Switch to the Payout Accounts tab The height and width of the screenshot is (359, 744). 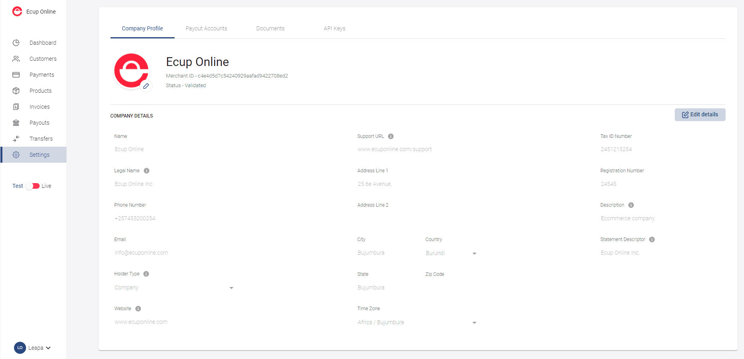pyautogui.click(x=206, y=28)
